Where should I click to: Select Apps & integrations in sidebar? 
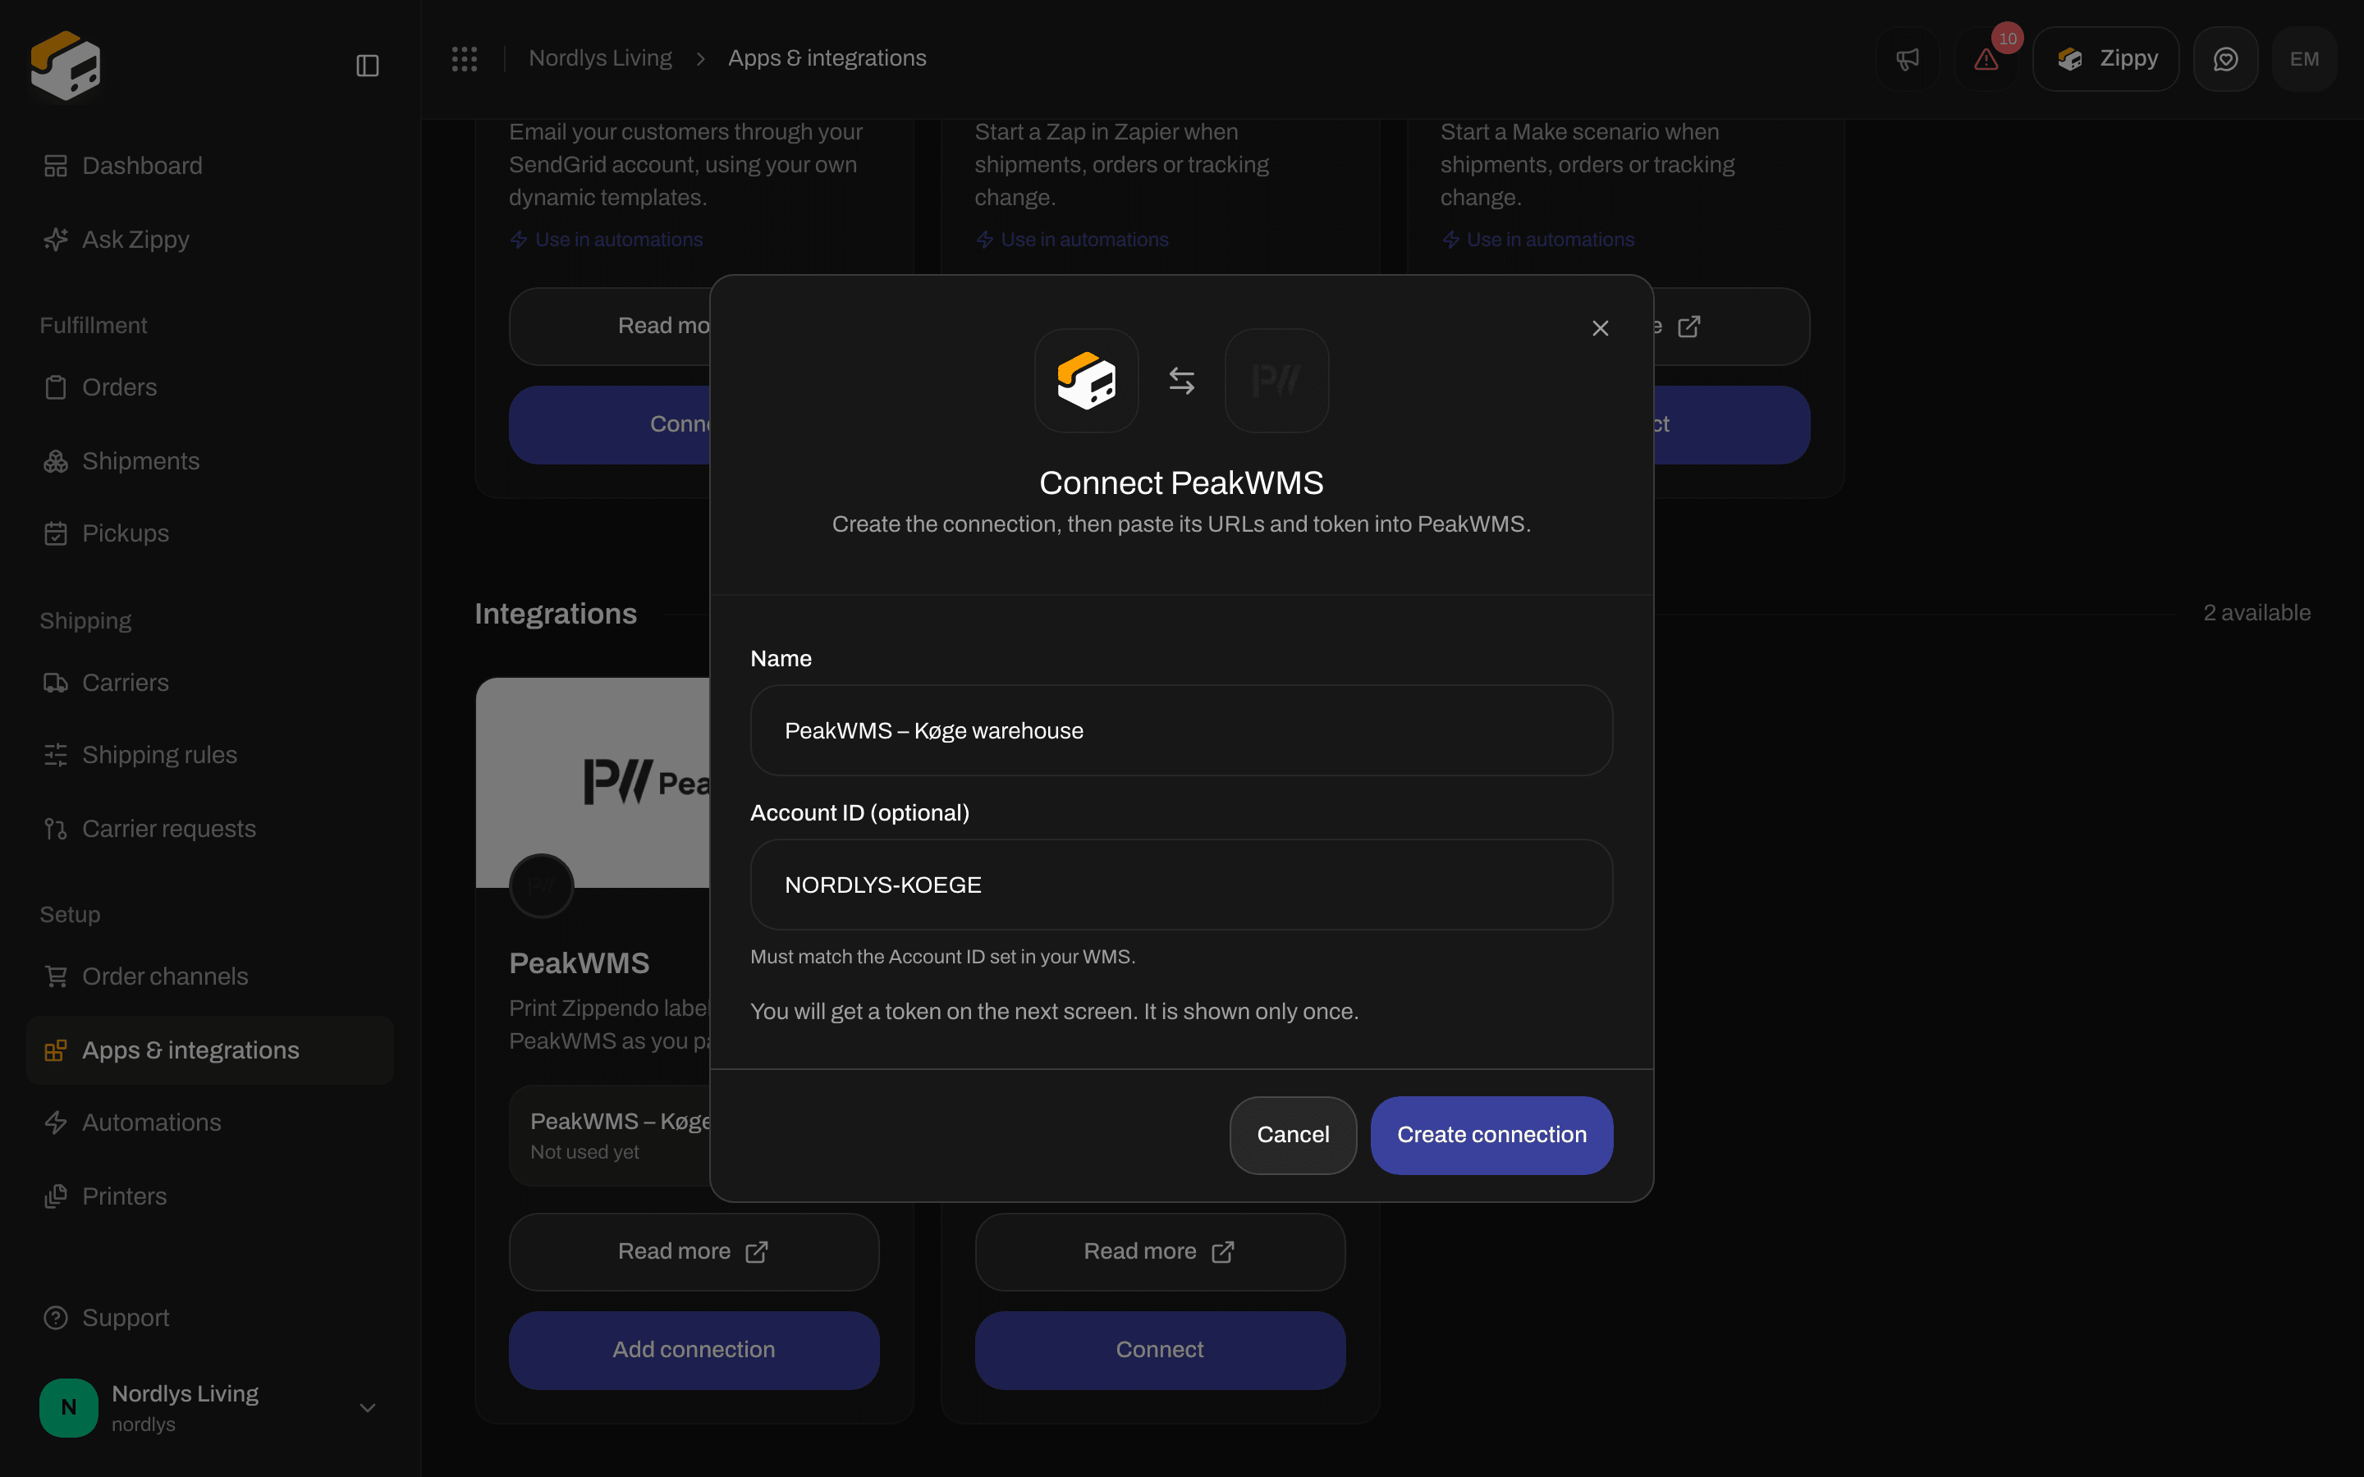pyautogui.click(x=210, y=1050)
